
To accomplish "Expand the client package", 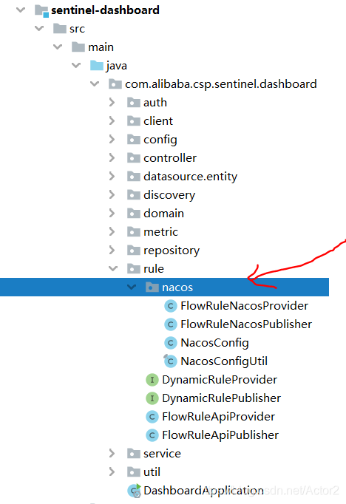I will [x=112, y=121].
